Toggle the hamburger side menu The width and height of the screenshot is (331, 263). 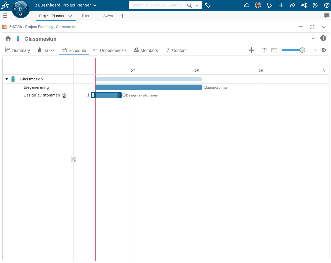(x=5, y=16)
